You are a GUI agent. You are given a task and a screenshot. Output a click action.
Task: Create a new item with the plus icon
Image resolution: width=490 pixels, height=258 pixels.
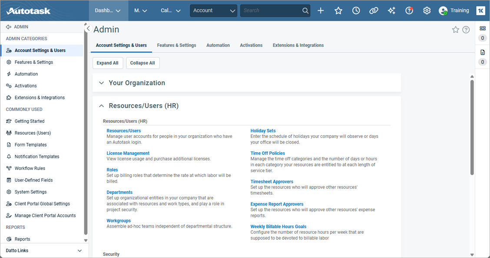tap(321, 10)
